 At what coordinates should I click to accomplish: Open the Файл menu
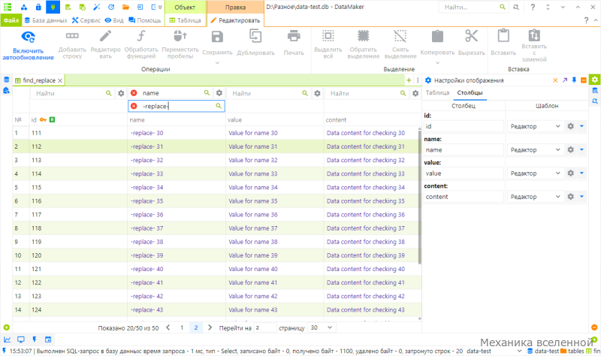coord(11,20)
